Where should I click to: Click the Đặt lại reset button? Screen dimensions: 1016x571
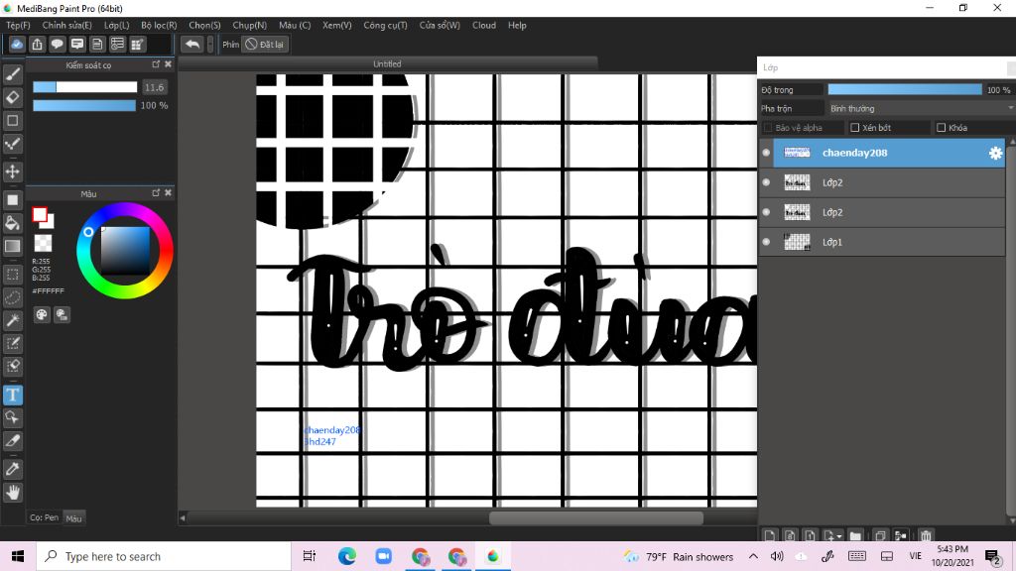(x=264, y=44)
